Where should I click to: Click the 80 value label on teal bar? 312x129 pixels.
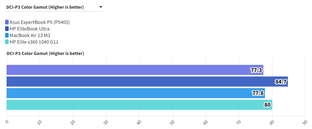tap(268, 105)
